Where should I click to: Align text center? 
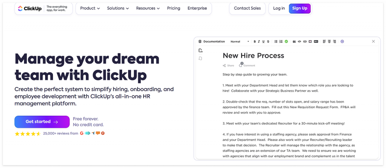329,41
